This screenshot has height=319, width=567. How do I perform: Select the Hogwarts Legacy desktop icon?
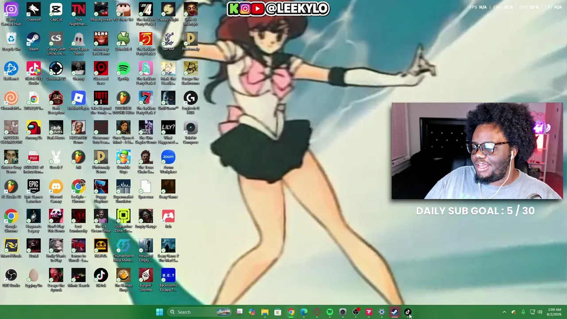[x=34, y=221]
